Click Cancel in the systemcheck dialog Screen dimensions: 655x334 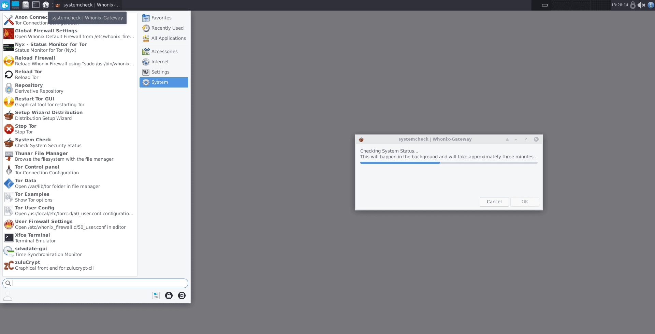click(x=494, y=202)
